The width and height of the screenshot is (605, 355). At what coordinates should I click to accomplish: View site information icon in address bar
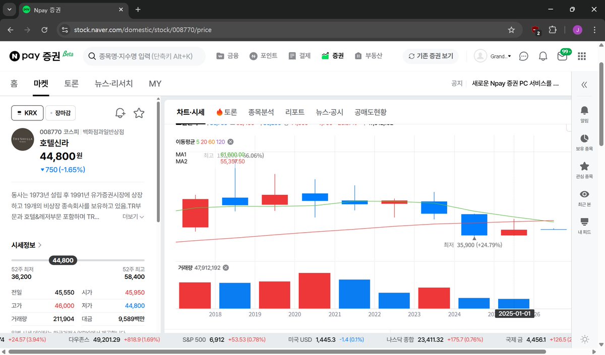point(65,30)
